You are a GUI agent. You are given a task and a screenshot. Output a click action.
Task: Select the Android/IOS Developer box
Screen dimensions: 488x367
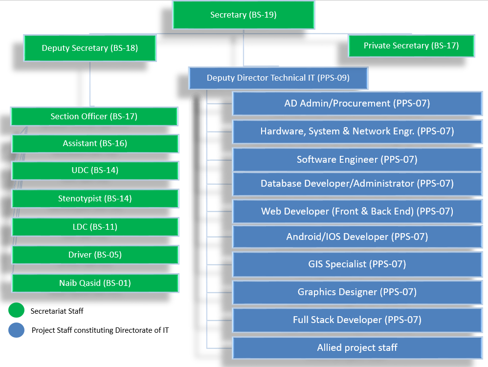pyautogui.click(x=357, y=237)
